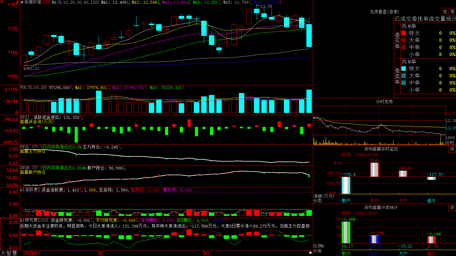Click the -117.57 超大 bar in 实时监控
Image resolution: width=456 pixels, height=256 pixels.
click(x=431, y=178)
